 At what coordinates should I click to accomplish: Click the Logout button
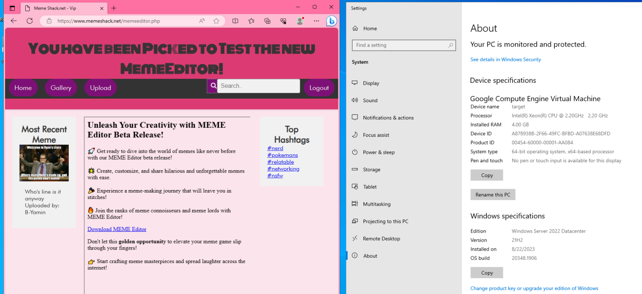point(319,88)
